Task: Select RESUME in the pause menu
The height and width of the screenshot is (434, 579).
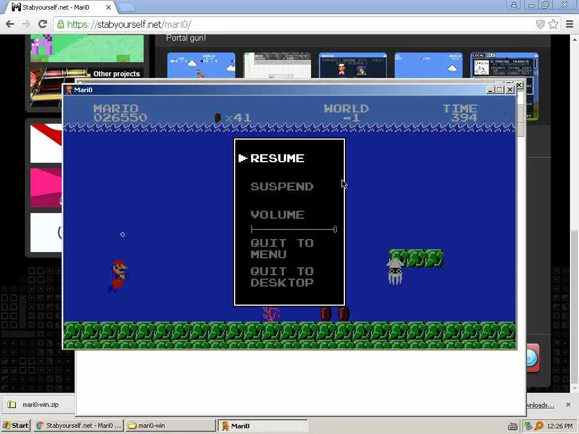Action: point(277,158)
